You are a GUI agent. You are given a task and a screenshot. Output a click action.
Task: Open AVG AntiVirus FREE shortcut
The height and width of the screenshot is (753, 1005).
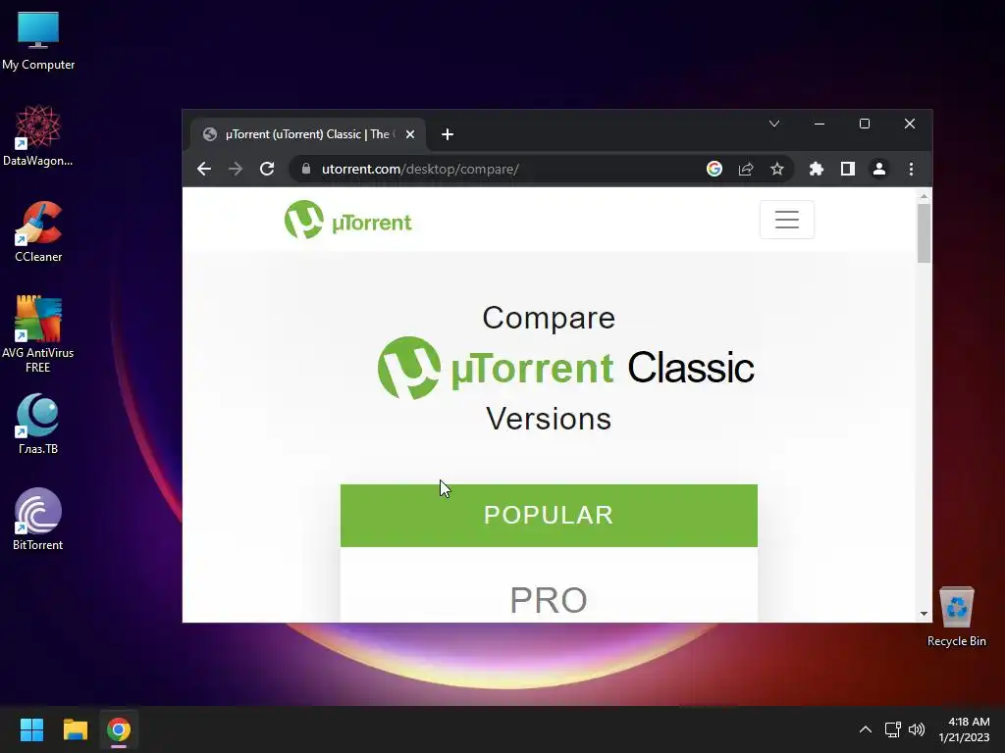[x=38, y=334]
